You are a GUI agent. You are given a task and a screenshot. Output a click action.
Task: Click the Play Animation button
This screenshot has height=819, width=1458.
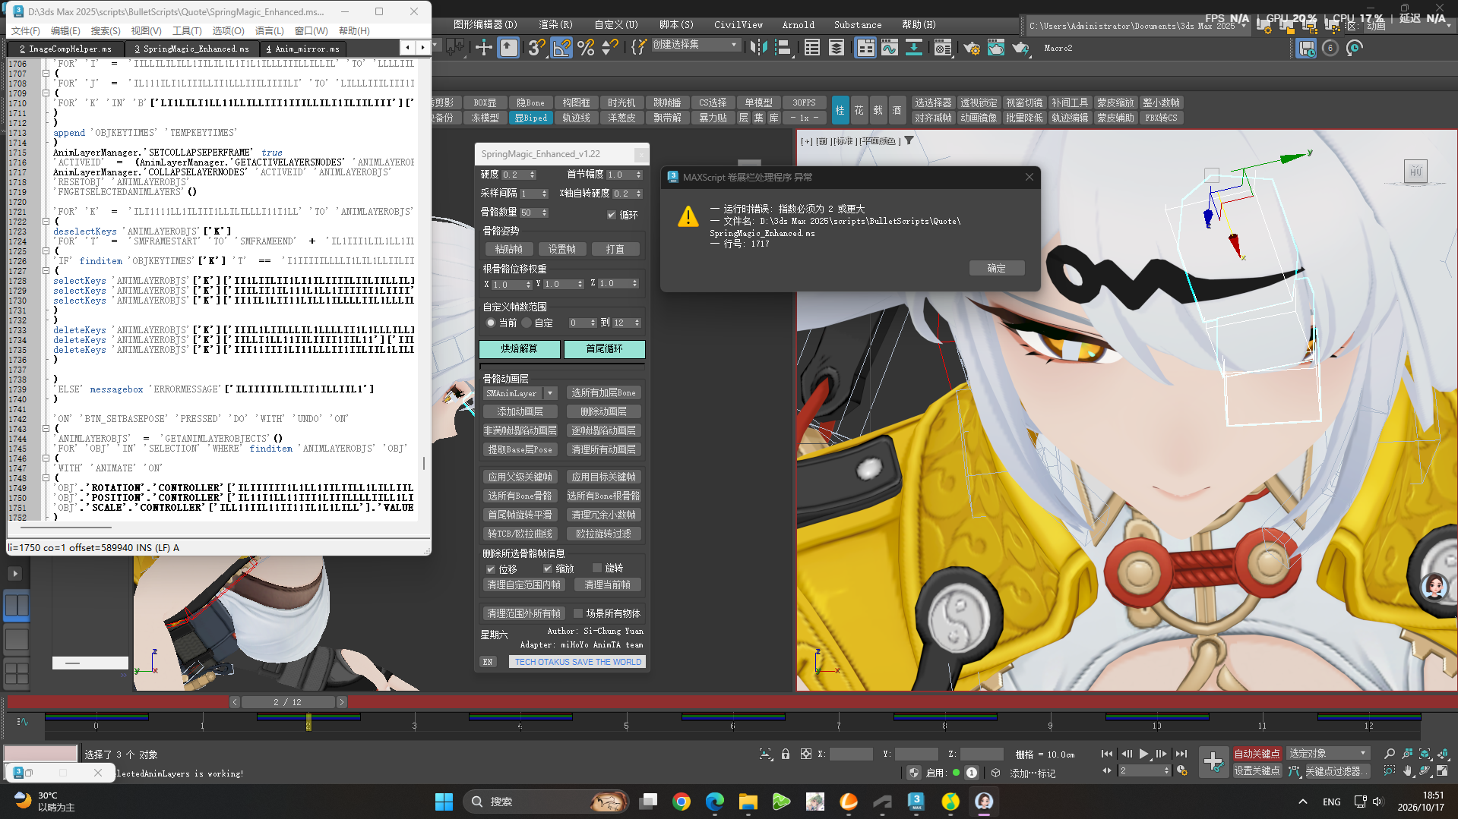pyautogui.click(x=1143, y=754)
